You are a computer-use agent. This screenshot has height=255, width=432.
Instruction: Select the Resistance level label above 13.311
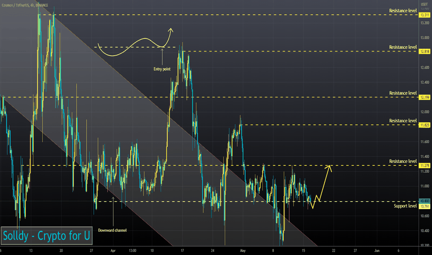(x=403, y=11)
